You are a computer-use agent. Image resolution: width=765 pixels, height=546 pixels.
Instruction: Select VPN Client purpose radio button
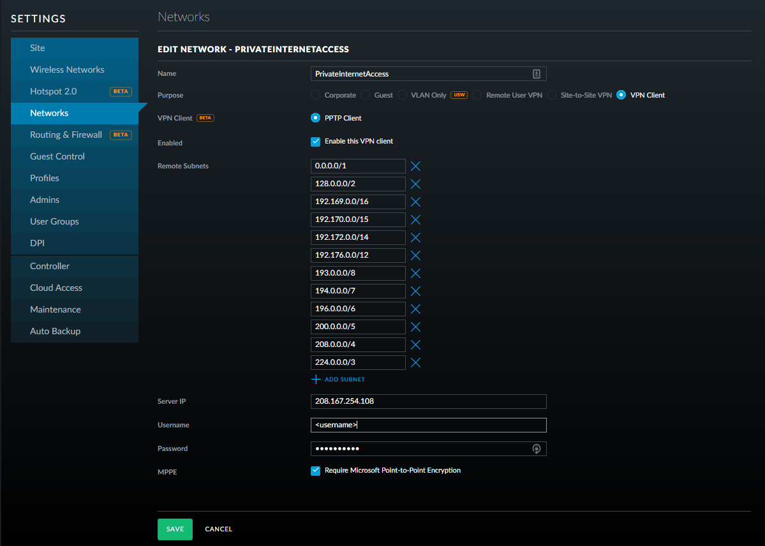[x=621, y=95]
